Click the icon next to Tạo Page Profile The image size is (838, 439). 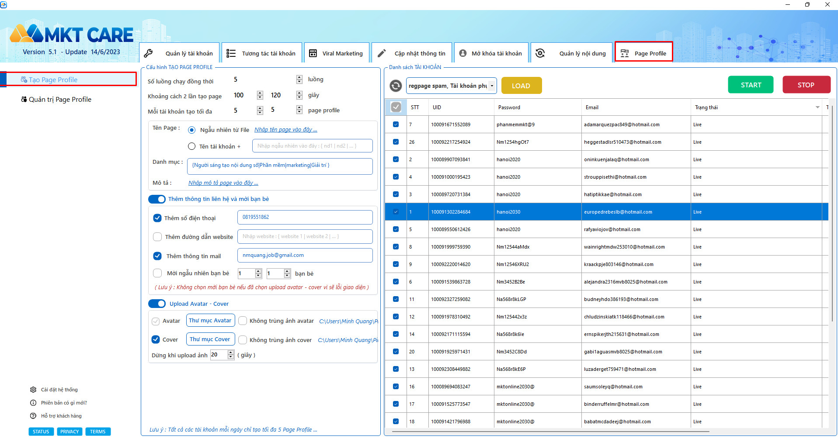(24, 80)
